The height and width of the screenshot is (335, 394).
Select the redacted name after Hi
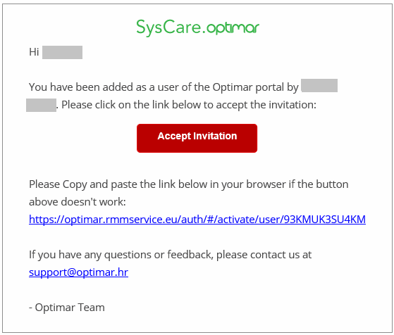tap(62, 52)
